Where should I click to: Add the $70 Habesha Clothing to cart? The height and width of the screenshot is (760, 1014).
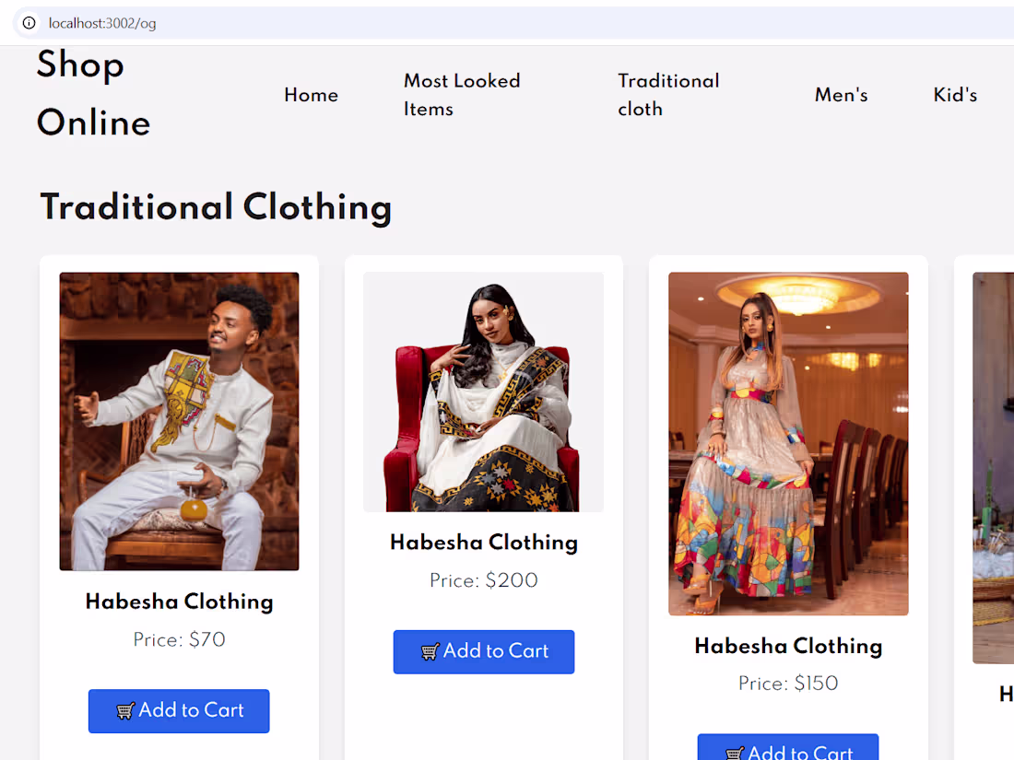coord(179,711)
